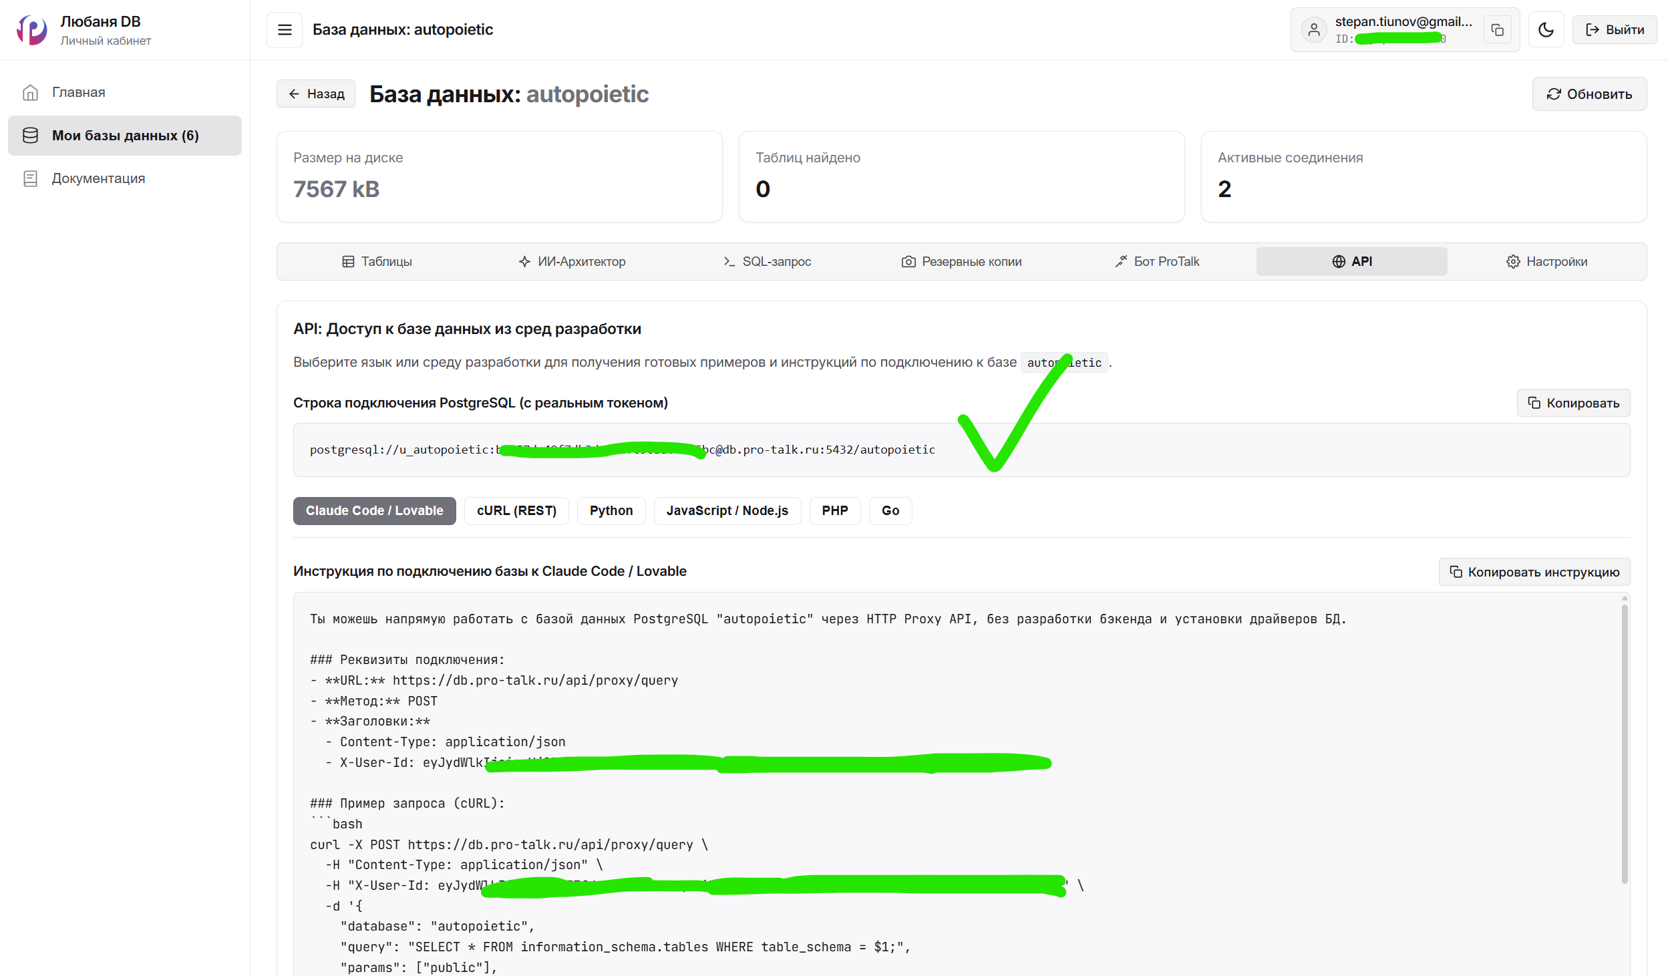Click the gear icon in Настройки tab
The image size is (1668, 976).
[1513, 261]
